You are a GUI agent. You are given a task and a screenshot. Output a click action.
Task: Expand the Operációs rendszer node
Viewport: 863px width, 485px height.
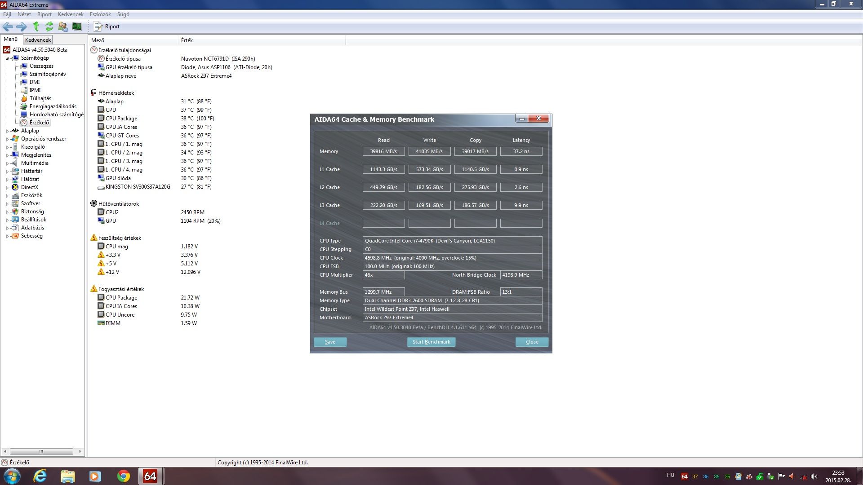pos(7,139)
